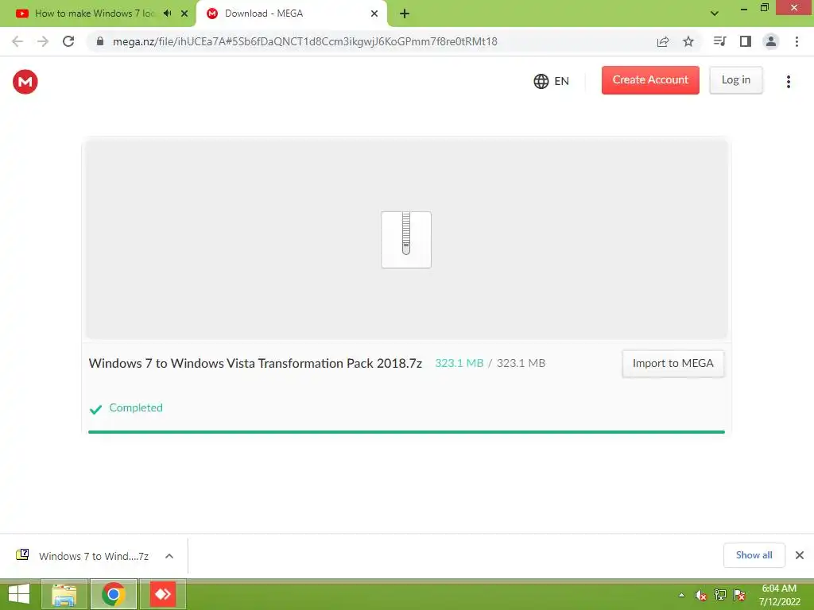Close the downloads bar
The height and width of the screenshot is (610, 814).
click(x=800, y=555)
